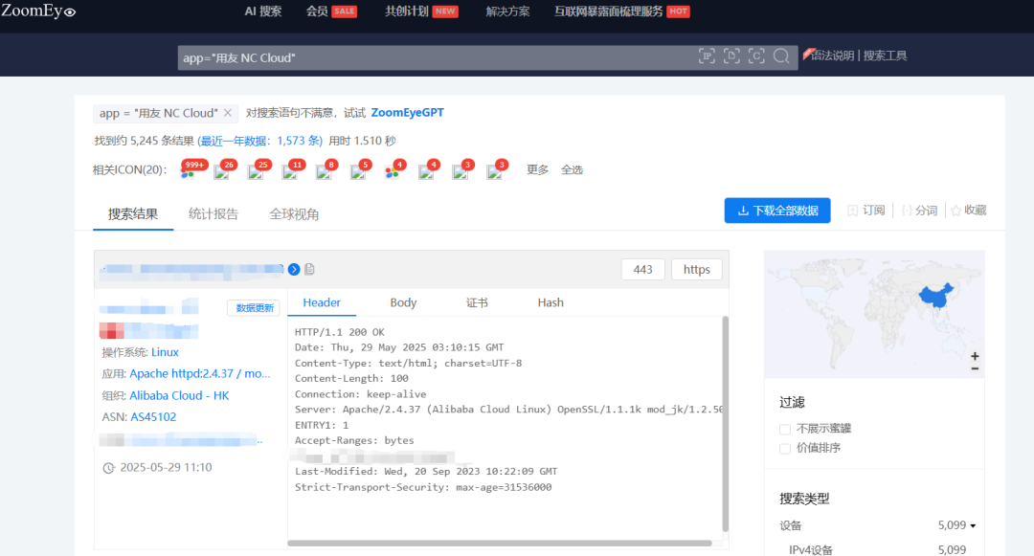The image size is (1034, 556).
Task: Enable 不展示蜜罐 checkbox
Action: click(x=785, y=429)
